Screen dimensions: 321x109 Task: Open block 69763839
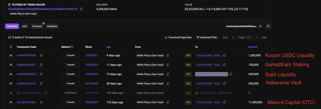(x=92, y=83)
